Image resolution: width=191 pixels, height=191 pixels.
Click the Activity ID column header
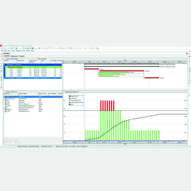[x=10, y=60]
